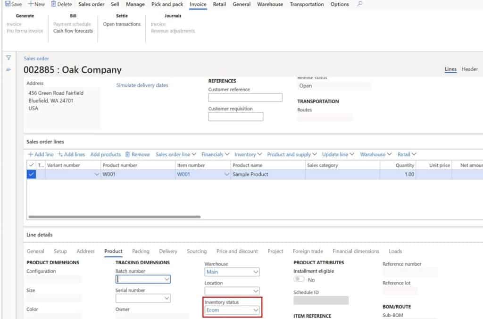
Task: Click the Delete trash icon
Action: click(53, 4)
